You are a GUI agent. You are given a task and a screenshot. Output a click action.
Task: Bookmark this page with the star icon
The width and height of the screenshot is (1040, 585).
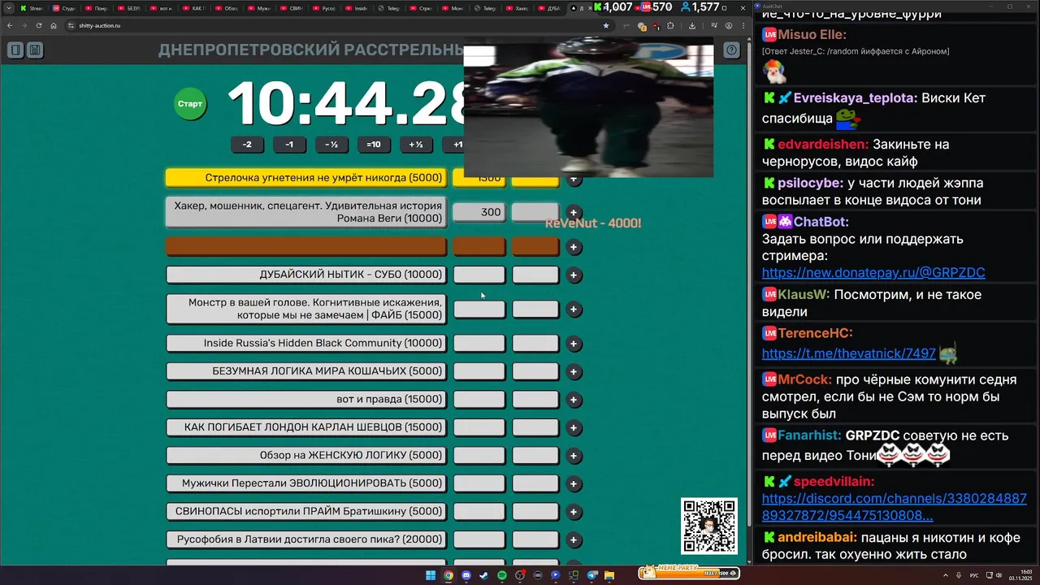point(605,25)
